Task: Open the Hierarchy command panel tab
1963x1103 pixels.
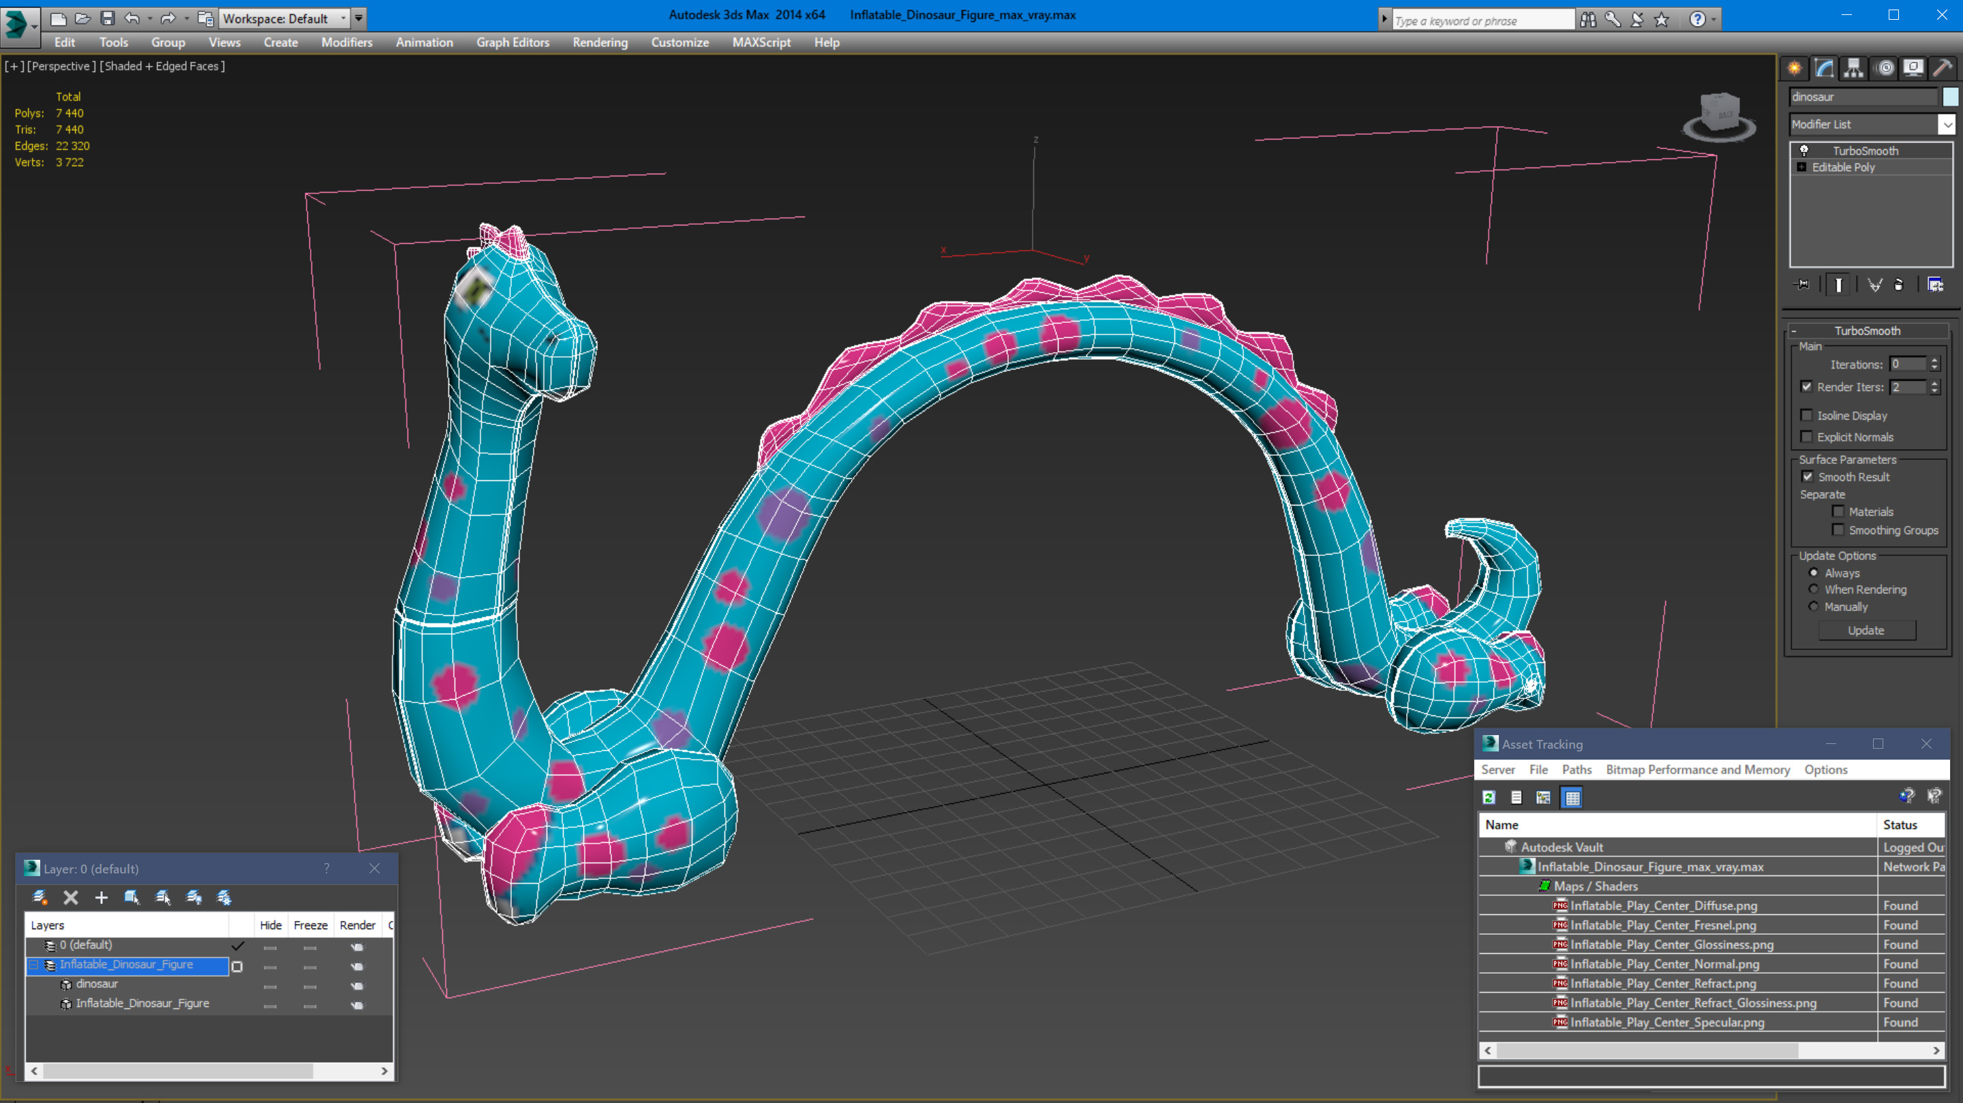Action: coord(1854,69)
